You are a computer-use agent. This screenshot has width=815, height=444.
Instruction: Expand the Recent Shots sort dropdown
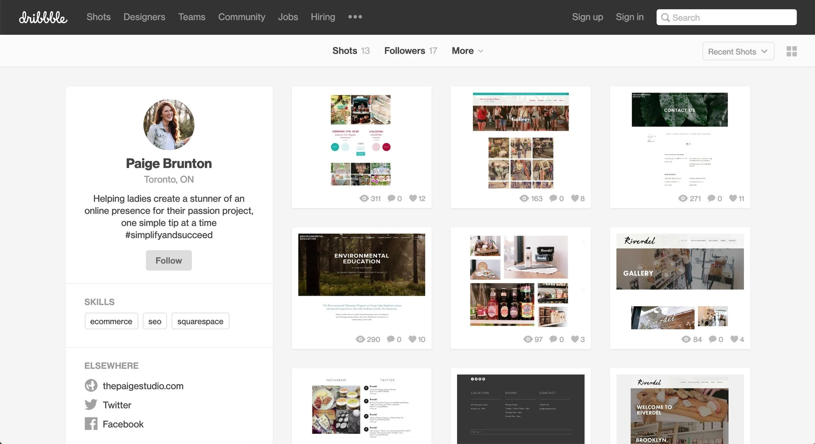738,51
